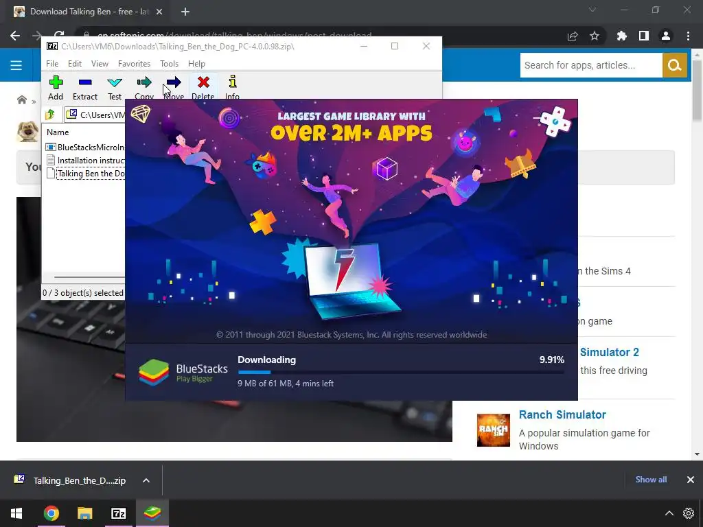Close the Download Talking Ben tab

159,12
